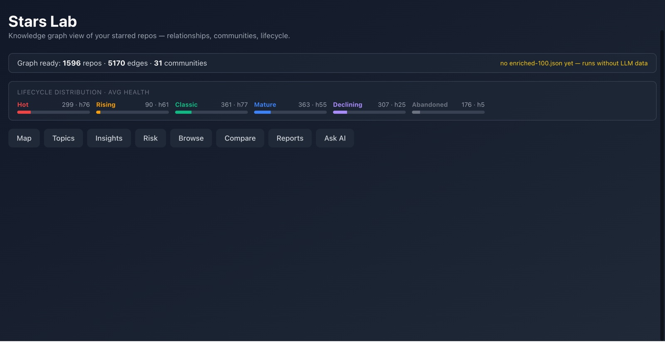
Task: Click the '5170 edges' count
Action: coord(128,63)
